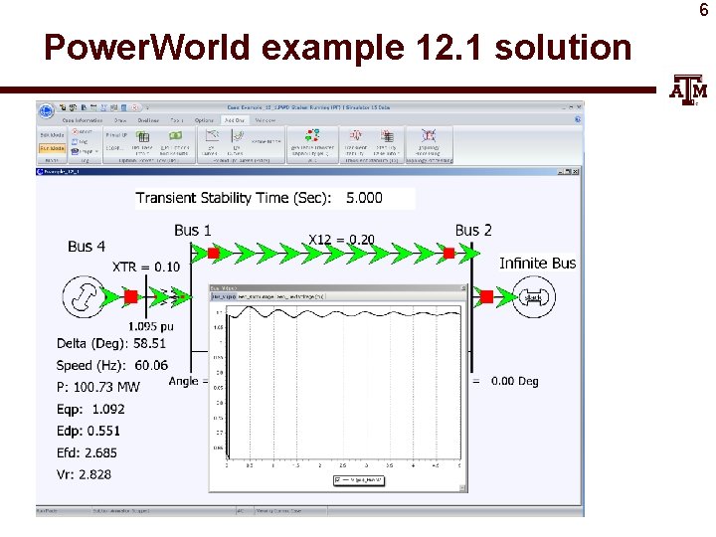Select the Add Ons ribbon tab
The height and width of the screenshot is (537, 716).
coord(235,120)
